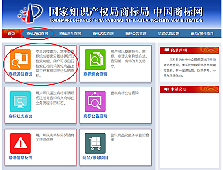Click the 提供商标公告查询 description text
The width and height of the screenshot is (223, 170).
pyautogui.click(x=125, y=93)
